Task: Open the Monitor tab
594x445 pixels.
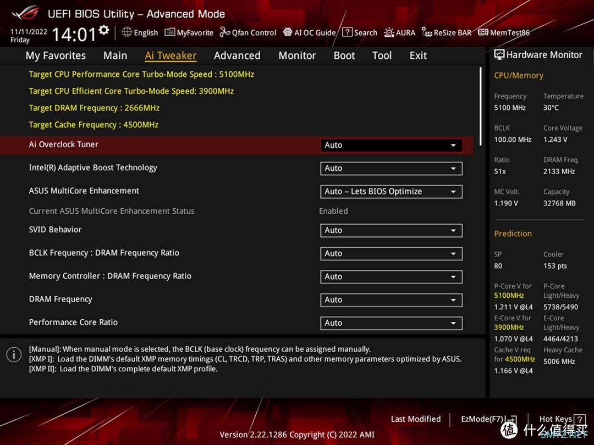Action: (298, 55)
